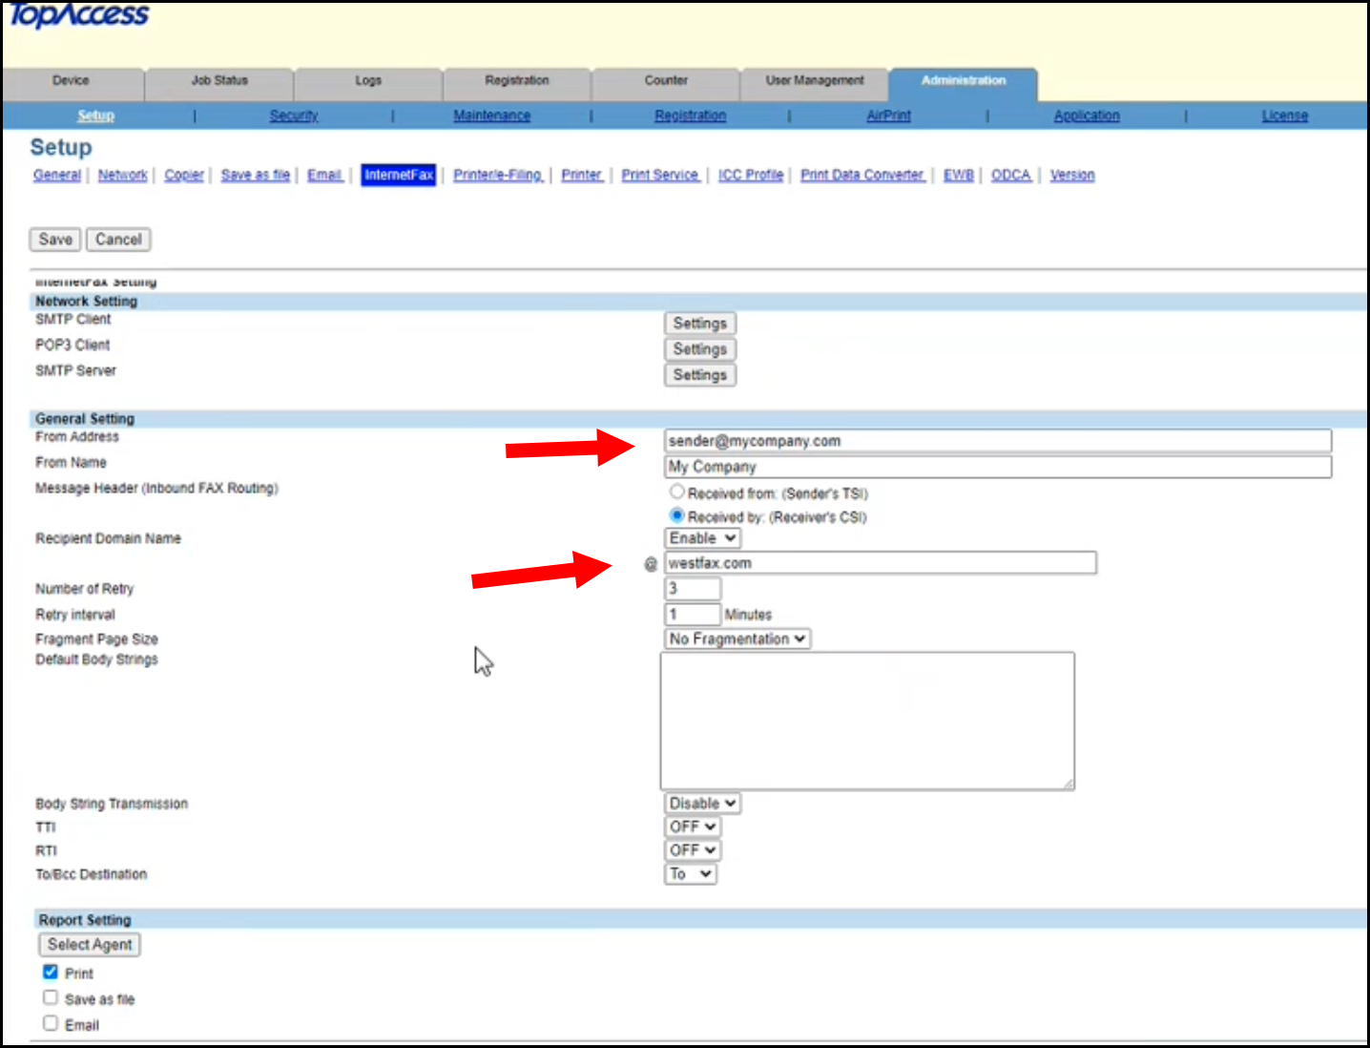Switch to the Counter tab

[665, 81]
